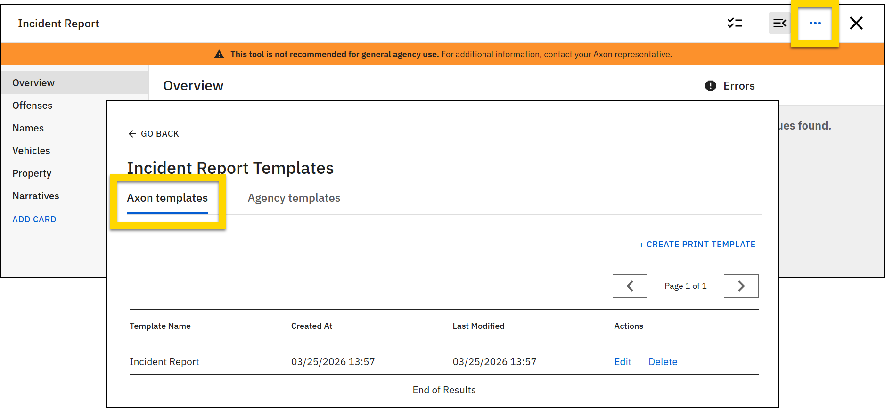Click the Errors panel heading
The height and width of the screenshot is (408, 885).
coord(739,86)
